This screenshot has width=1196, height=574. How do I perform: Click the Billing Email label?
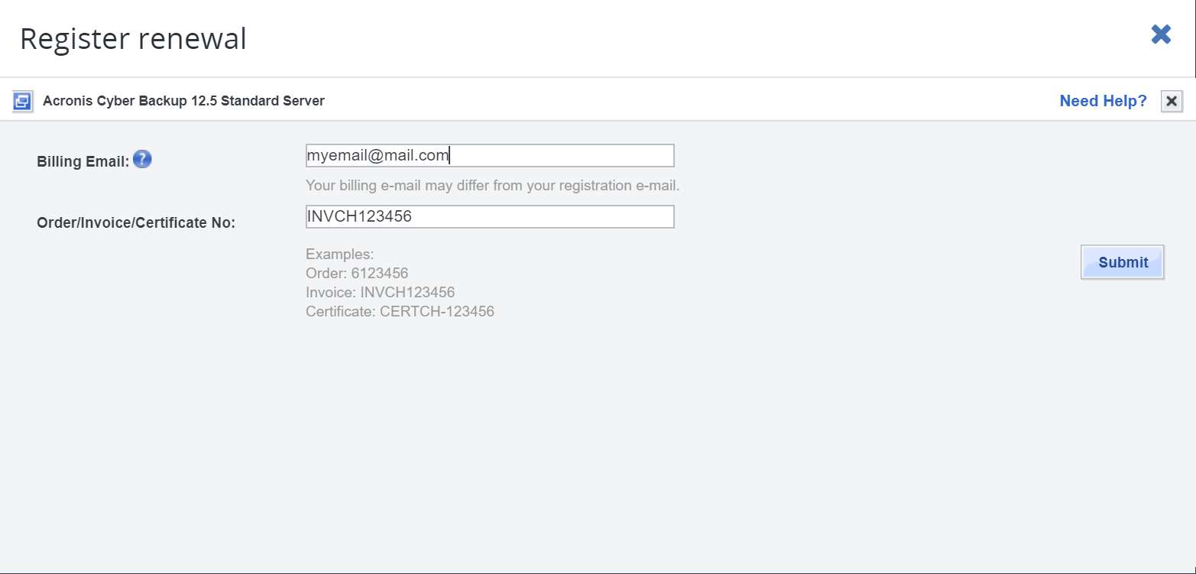click(x=83, y=161)
